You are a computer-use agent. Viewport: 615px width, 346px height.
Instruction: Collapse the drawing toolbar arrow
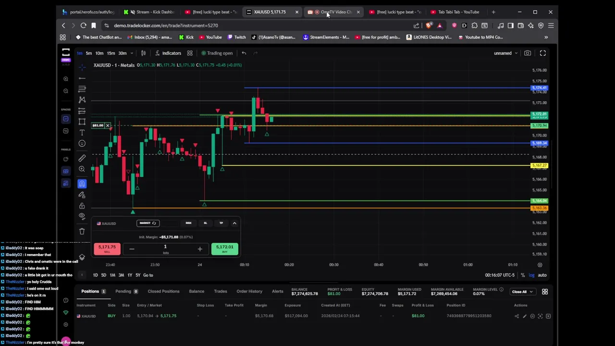pyautogui.click(x=82, y=275)
